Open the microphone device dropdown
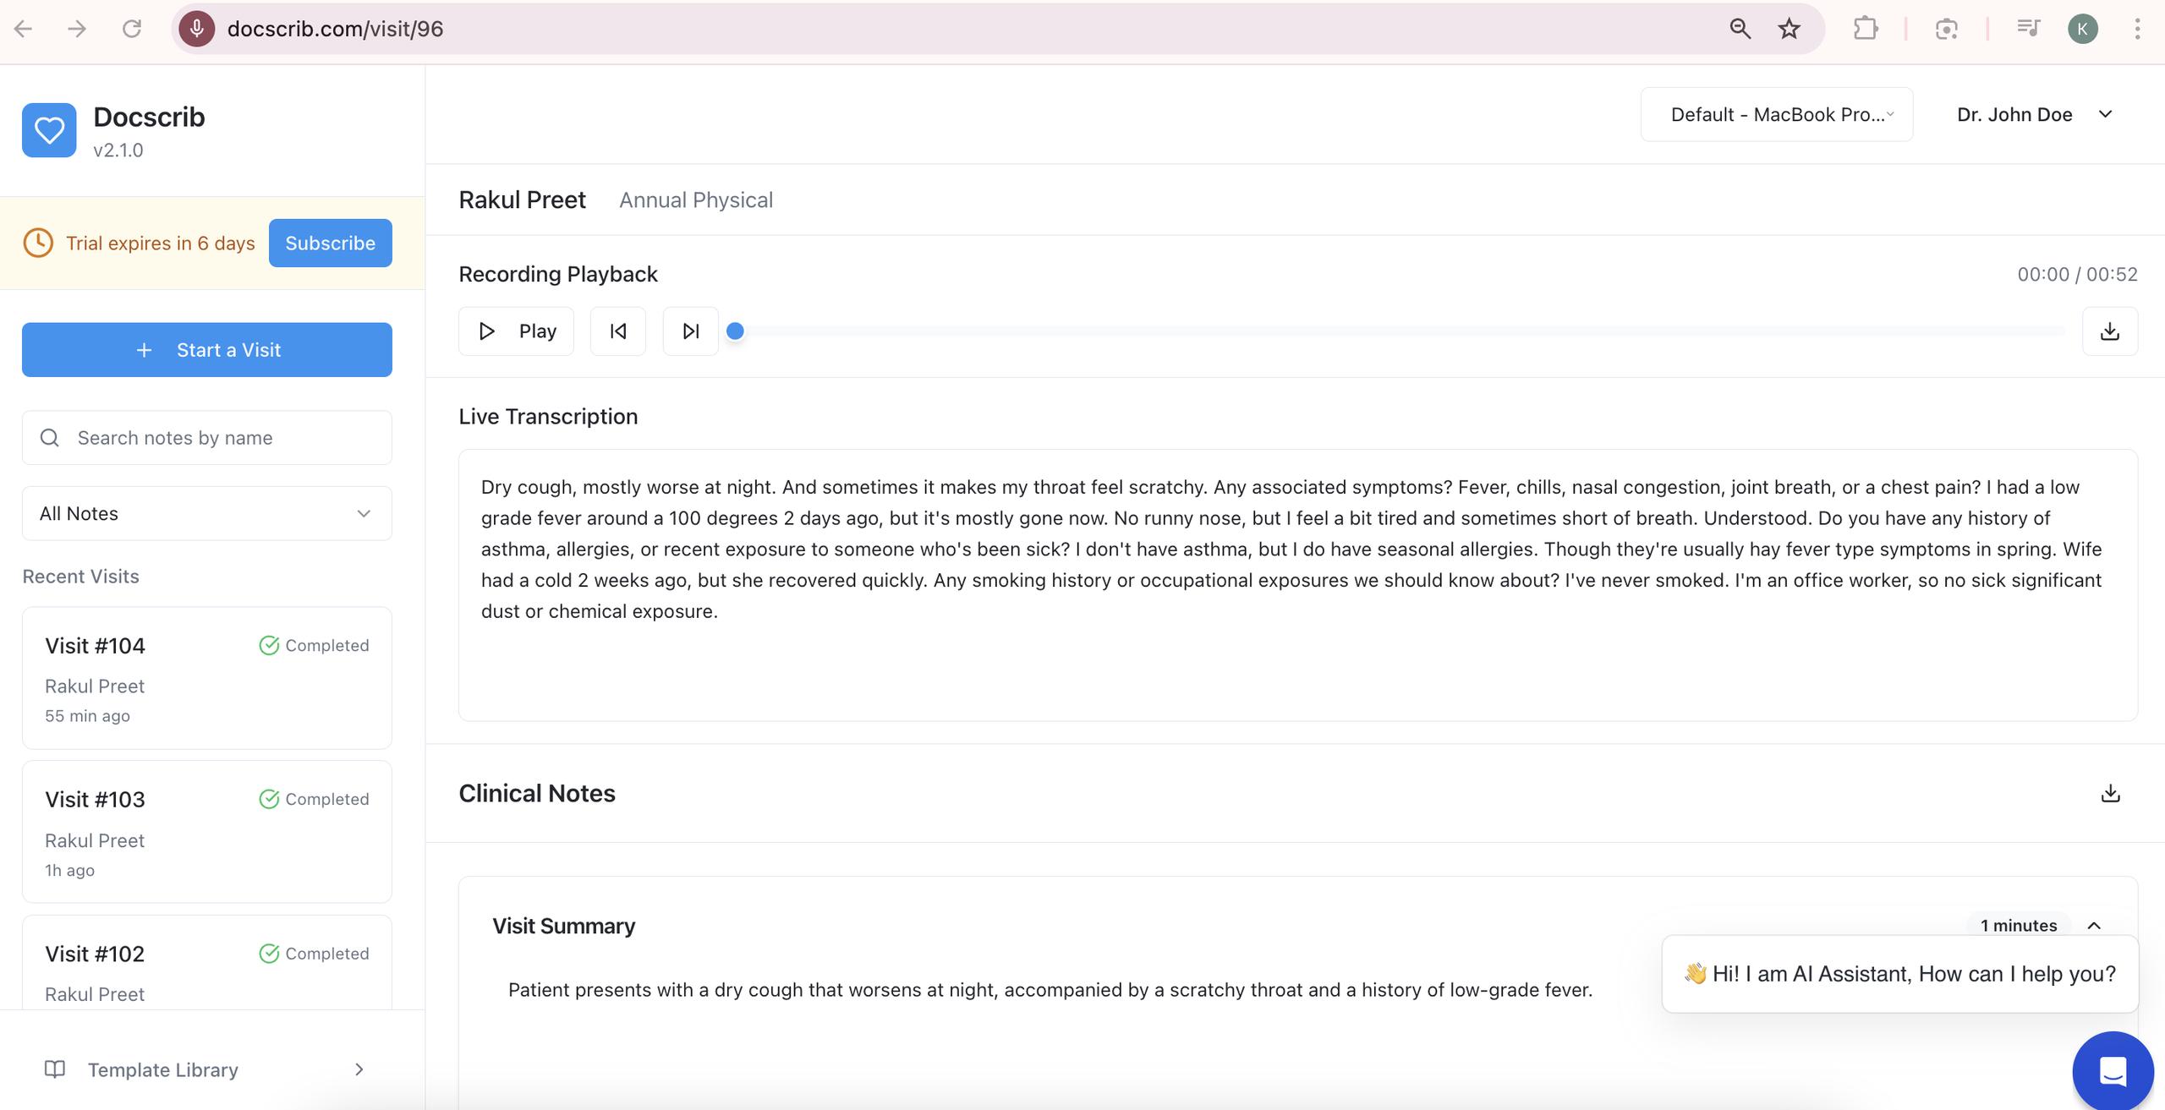The height and width of the screenshot is (1110, 2165). [x=1776, y=115]
